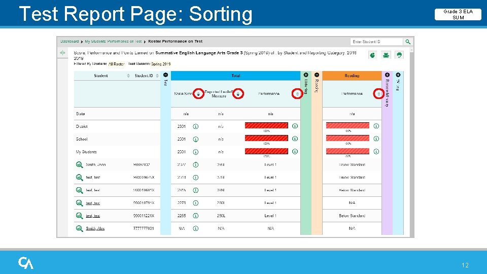Open Smith, Alex scale score info icon
This screenshot has height=274, width=487.
[196, 228]
